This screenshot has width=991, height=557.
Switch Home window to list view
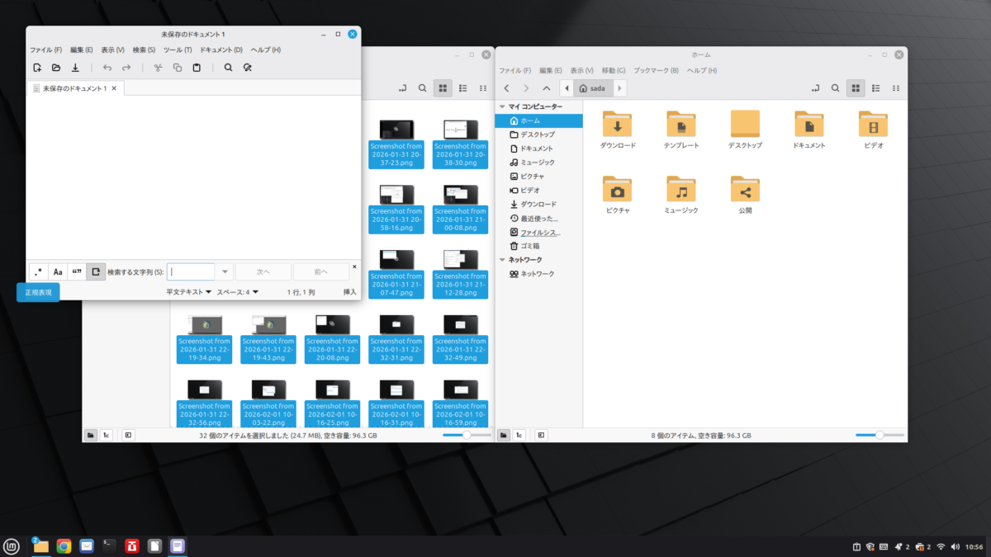pos(876,87)
